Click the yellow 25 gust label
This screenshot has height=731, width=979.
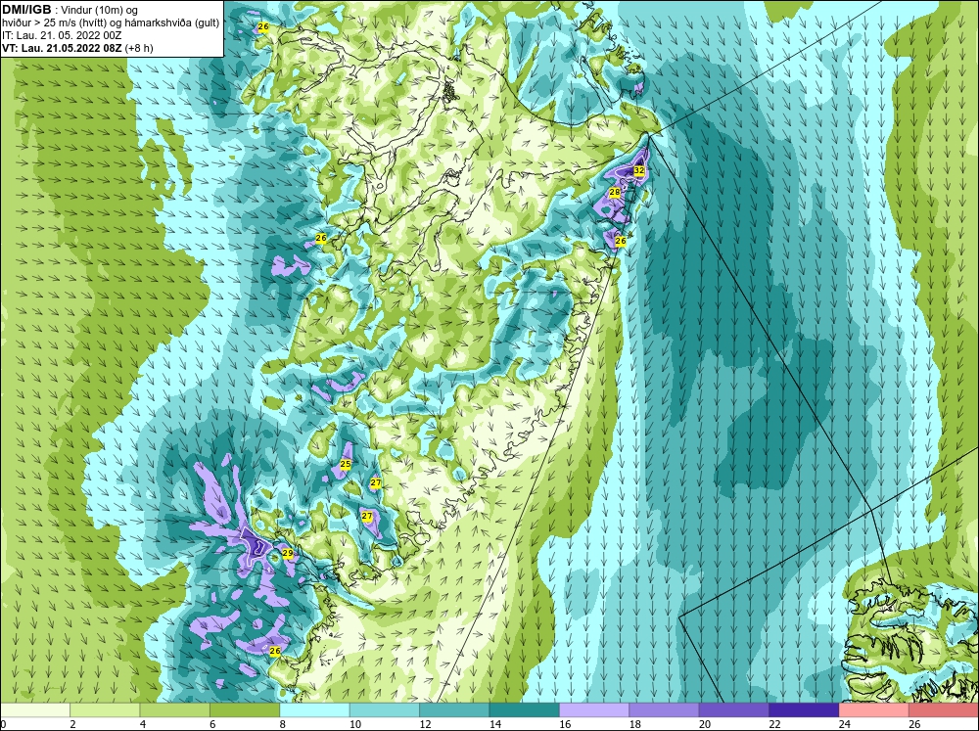(346, 464)
